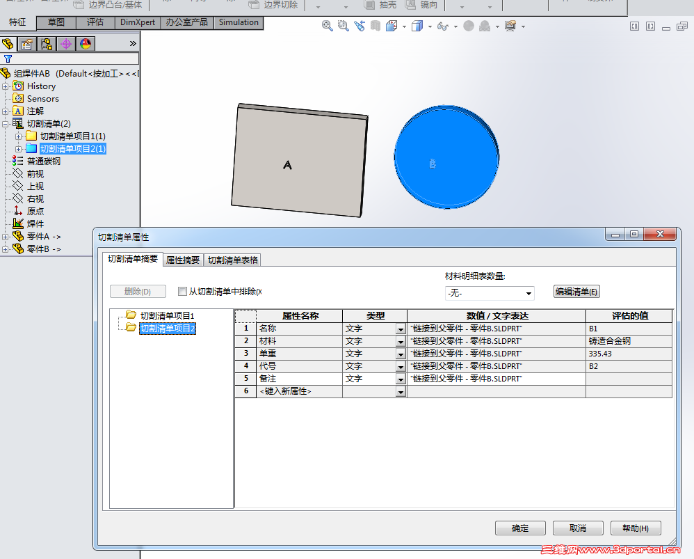Click the Display Style box icon
Screen dimensions: 694x559
tap(417, 26)
